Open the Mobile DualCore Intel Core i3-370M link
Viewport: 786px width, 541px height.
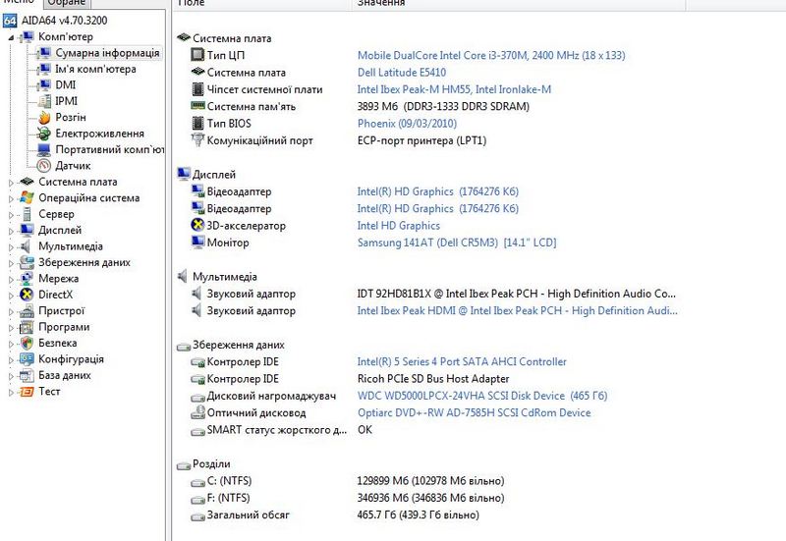[x=491, y=56]
